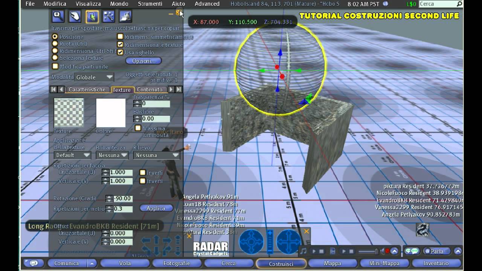The height and width of the screenshot is (271, 482).
Task: Open the white Colore swatch
Action: 111,113
